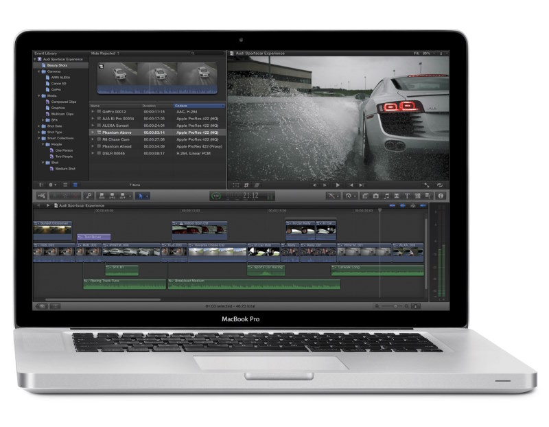Click the Append clip edit button
The image size is (549, 427).
(x=123, y=196)
